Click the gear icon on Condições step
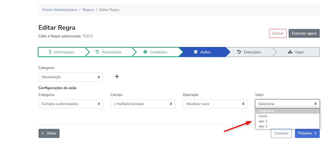 (145, 52)
